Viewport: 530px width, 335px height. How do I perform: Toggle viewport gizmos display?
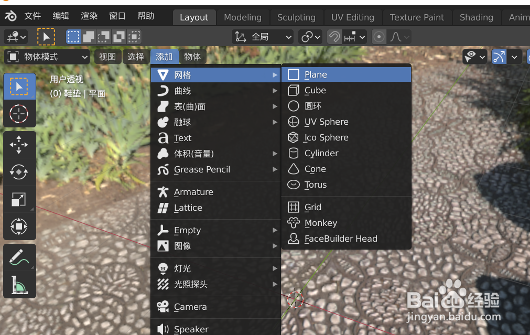click(499, 57)
